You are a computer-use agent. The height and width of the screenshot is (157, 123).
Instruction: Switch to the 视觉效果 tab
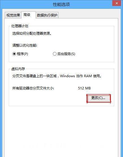(13, 15)
